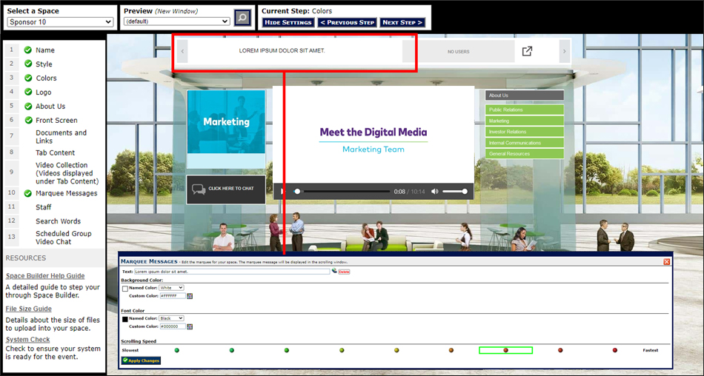Click the preview magnifier search icon
This screenshot has height=376, width=704.
click(x=242, y=18)
